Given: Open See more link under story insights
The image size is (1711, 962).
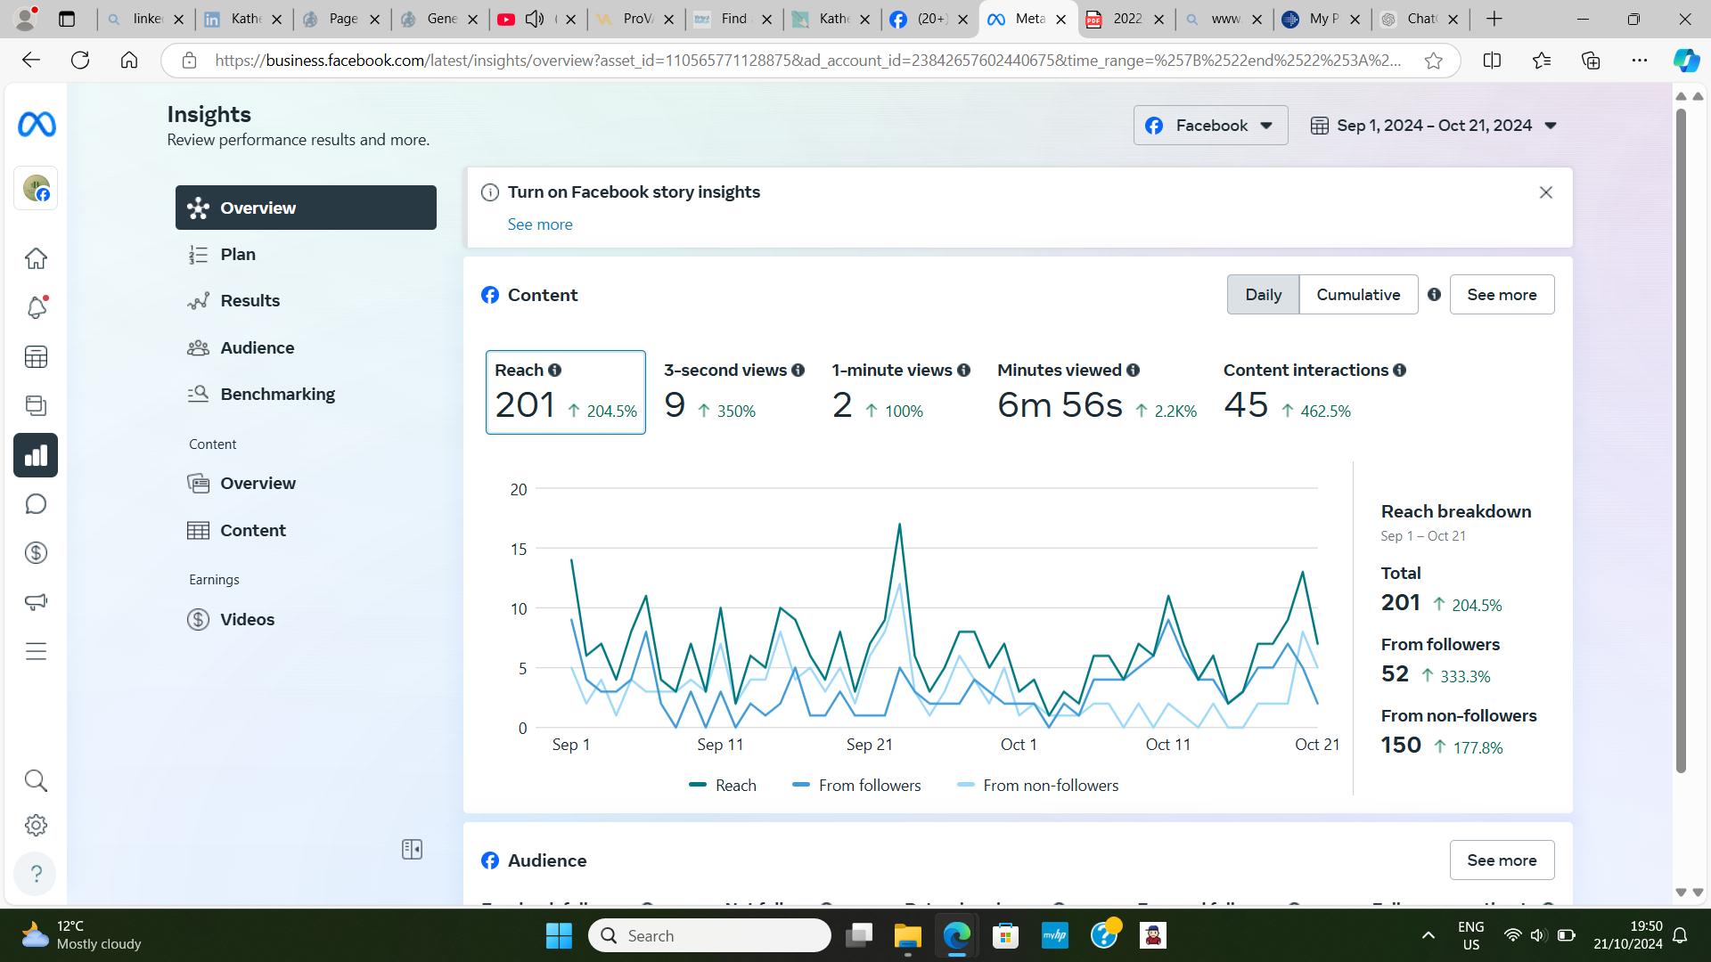Looking at the screenshot, I should [540, 224].
